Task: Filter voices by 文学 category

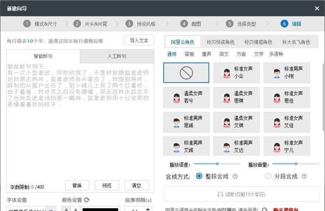Action: click(259, 54)
